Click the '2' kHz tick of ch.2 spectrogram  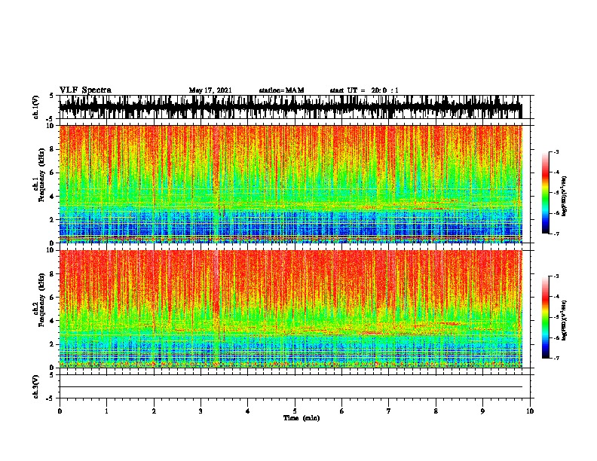pos(54,344)
